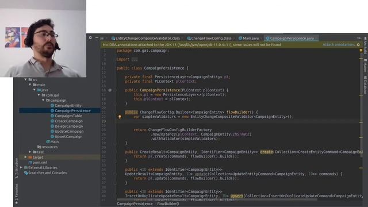368x207 pixels.
Task: Expand collapsed import statements
Action: click(135, 59)
